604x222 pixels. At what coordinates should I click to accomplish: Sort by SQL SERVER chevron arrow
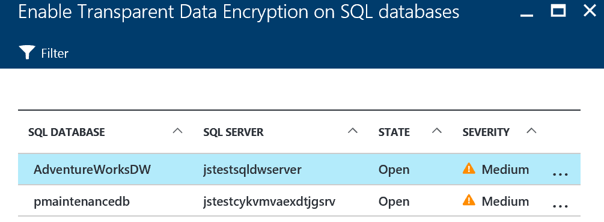click(352, 131)
